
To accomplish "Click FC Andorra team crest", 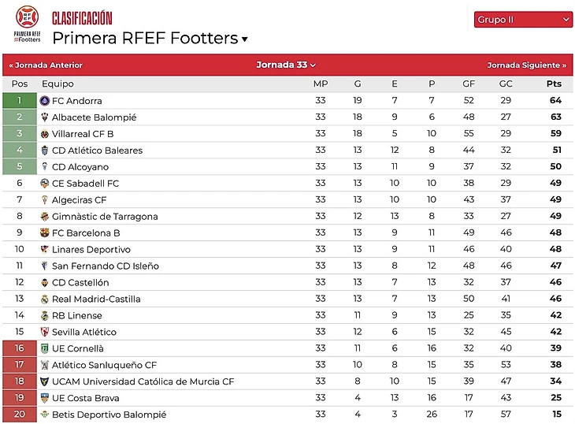I will point(44,101).
